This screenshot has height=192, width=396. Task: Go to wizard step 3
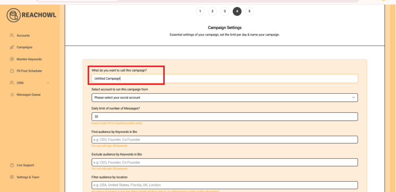pyautogui.click(x=225, y=11)
